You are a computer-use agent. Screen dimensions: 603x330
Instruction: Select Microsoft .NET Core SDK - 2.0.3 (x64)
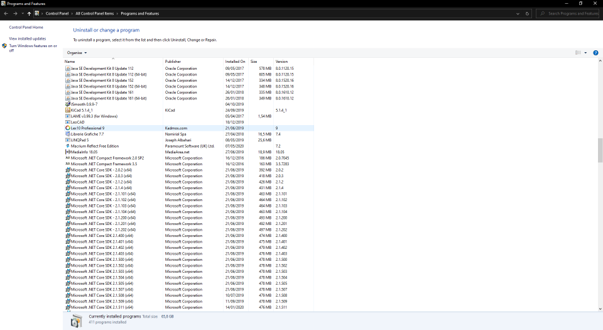(x=189, y=176)
